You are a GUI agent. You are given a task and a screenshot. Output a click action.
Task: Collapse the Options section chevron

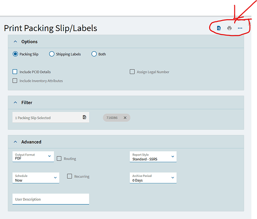[15, 42]
